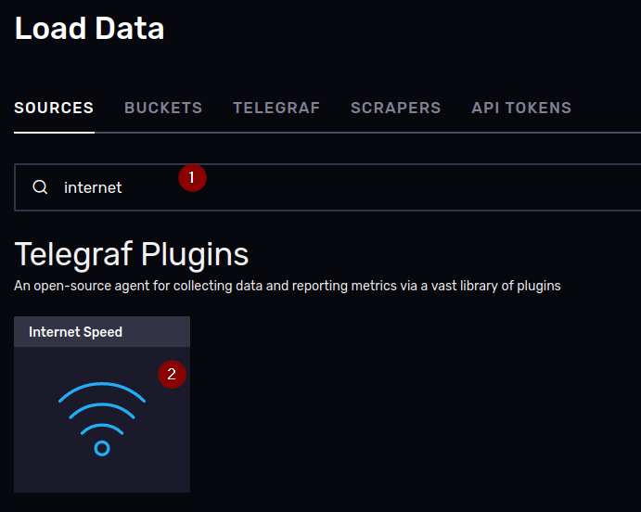The image size is (641, 512).
Task: Click the magnifier search icon
Action: coord(40,187)
